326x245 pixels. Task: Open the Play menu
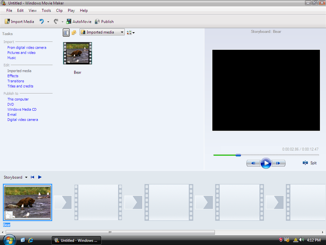[x=71, y=11]
